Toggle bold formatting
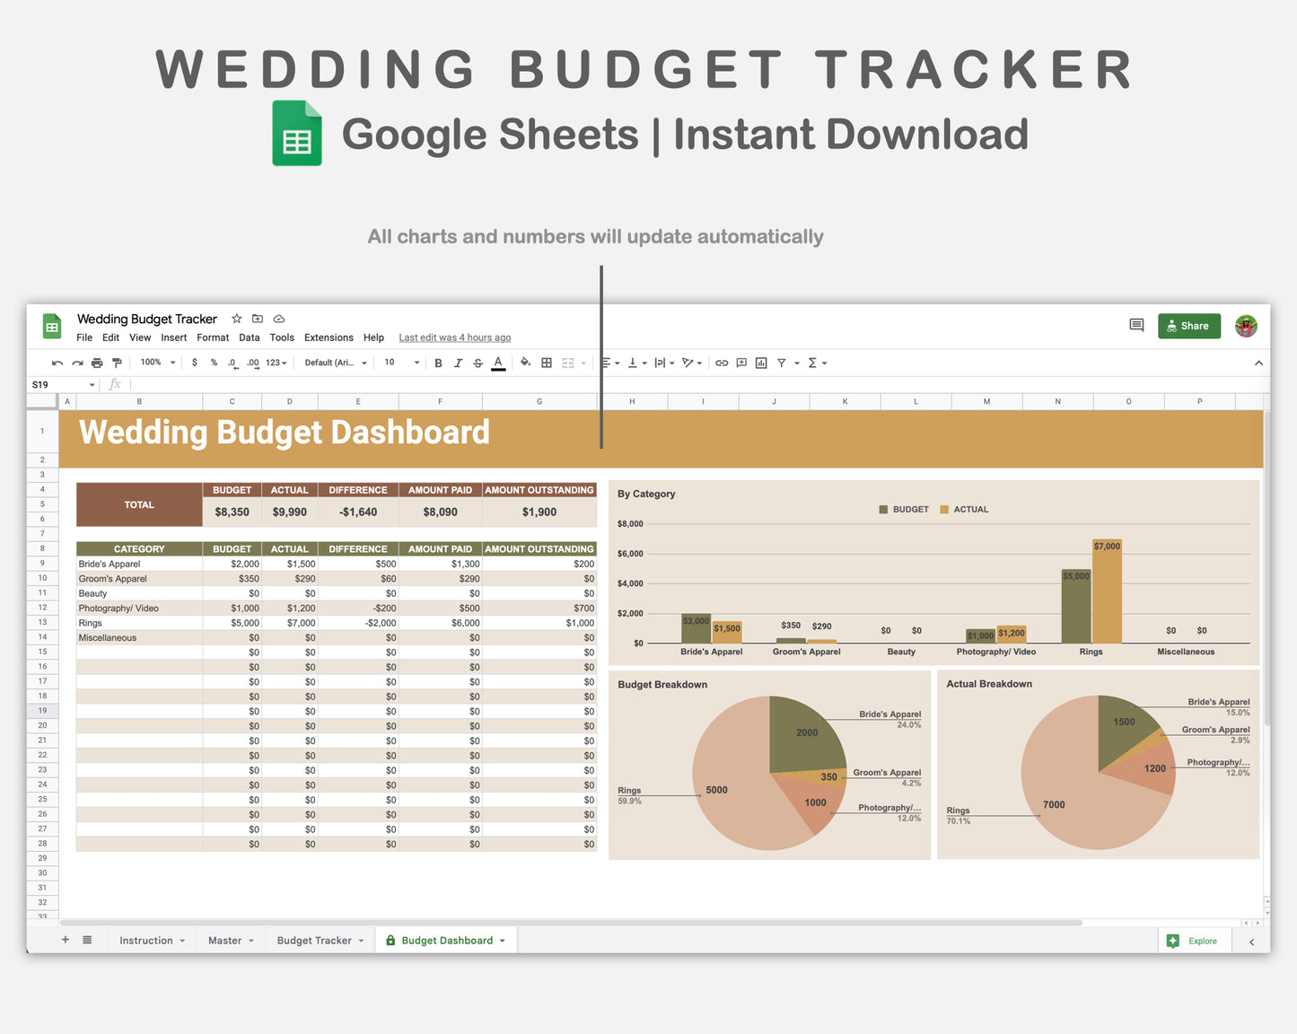Screen dimensions: 1297x1034 (438, 363)
